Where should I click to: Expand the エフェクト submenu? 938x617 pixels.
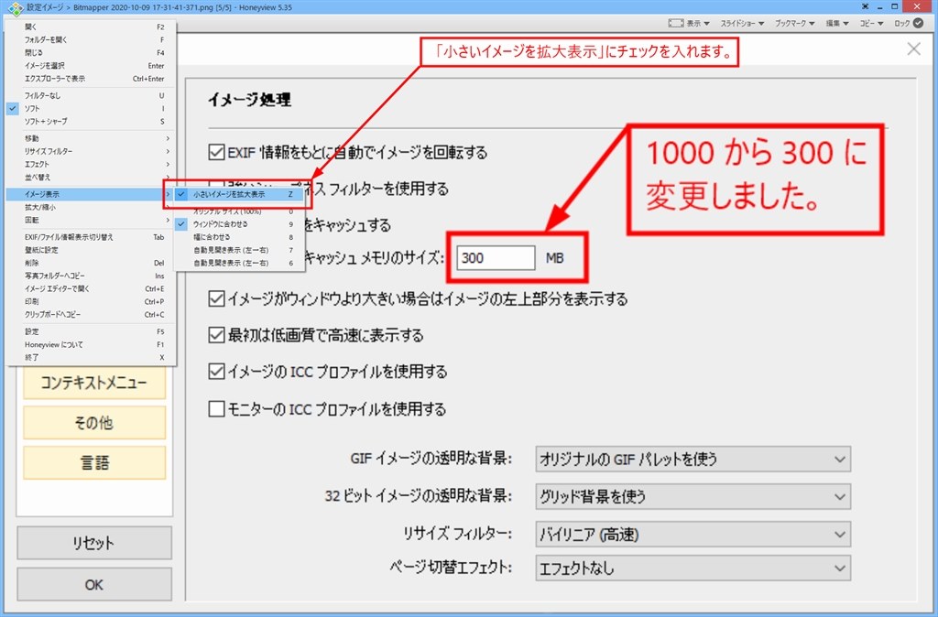pyautogui.click(x=91, y=164)
